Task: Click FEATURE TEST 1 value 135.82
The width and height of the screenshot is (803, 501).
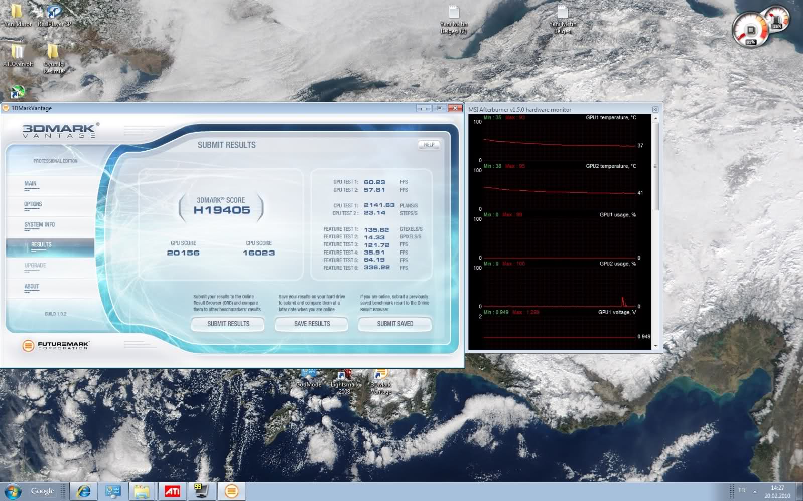Action: (376, 229)
